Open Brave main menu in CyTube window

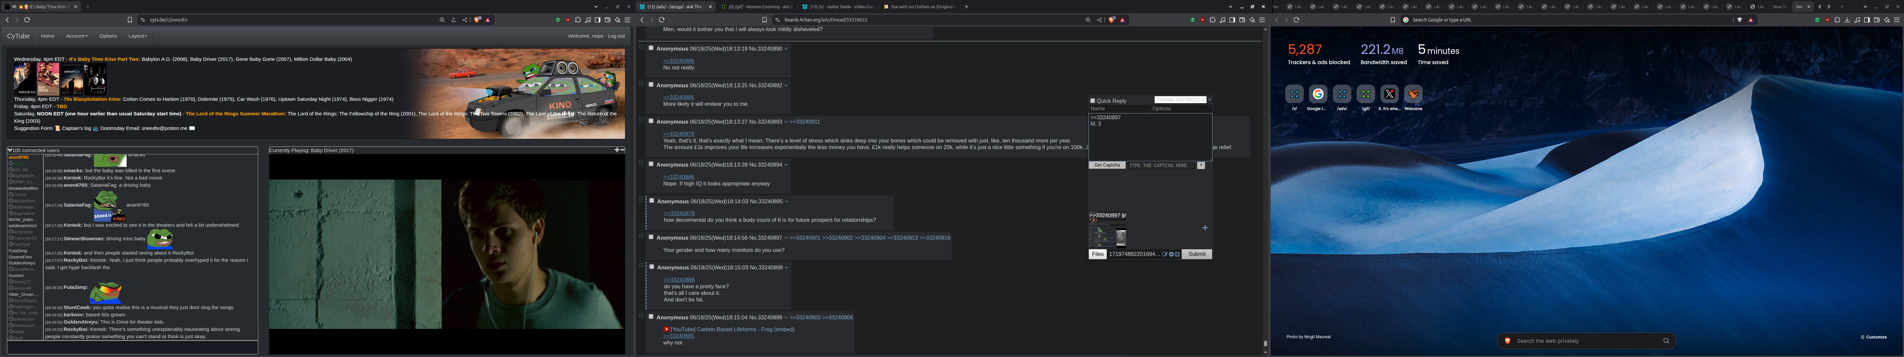627,20
